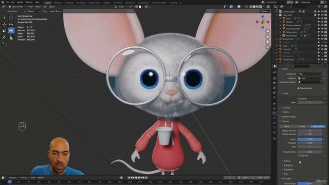Open the Render As Path dropdown
Viewport: 329px width, 185px height.
pyautogui.click(x=309, y=74)
